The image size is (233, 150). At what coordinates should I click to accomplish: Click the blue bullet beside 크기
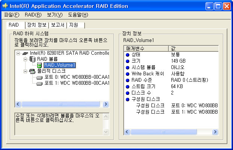[x=127, y=61]
